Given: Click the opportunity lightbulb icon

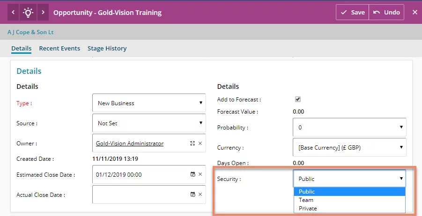Looking at the screenshot, I should [28, 12].
